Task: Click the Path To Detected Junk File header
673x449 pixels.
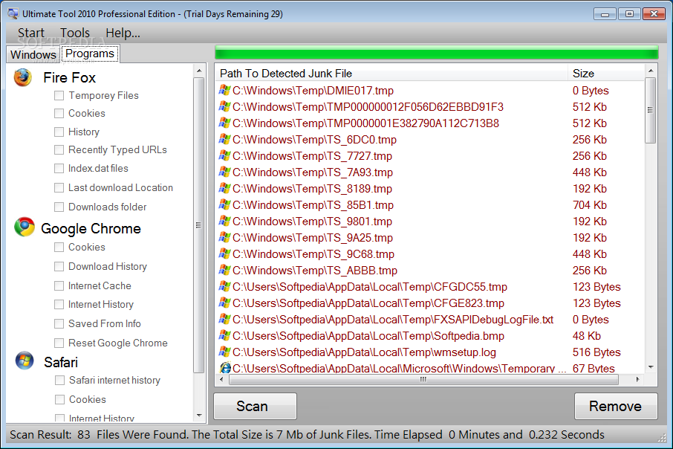Action: click(x=392, y=74)
